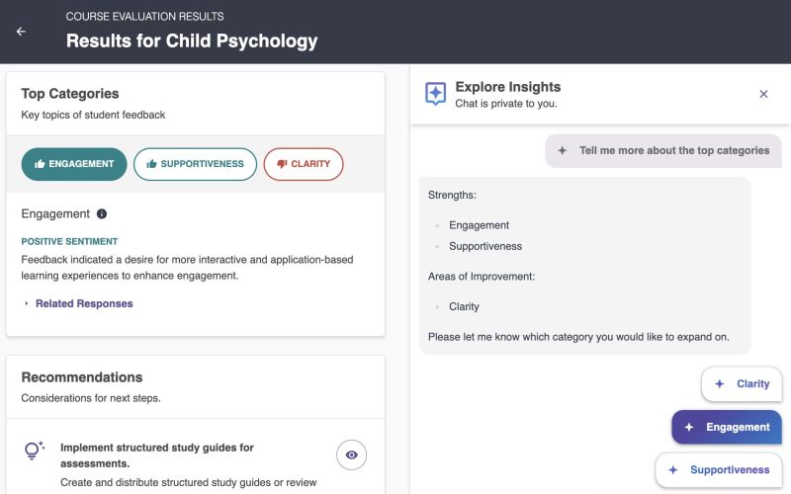This screenshot has width=791, height=494.
Task: Click the 'Recommendations' heading
Action: tap(82, 377)
